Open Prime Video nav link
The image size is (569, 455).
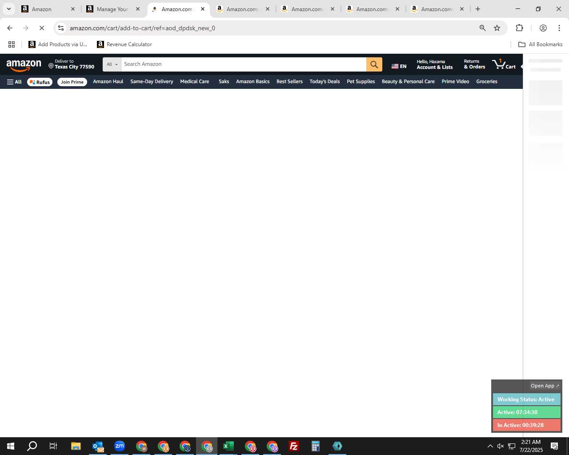click(x=455, y=82)
